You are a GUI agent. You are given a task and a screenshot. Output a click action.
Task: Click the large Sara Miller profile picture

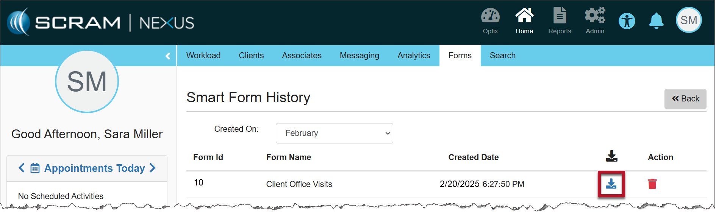click(x=87, y=82)
